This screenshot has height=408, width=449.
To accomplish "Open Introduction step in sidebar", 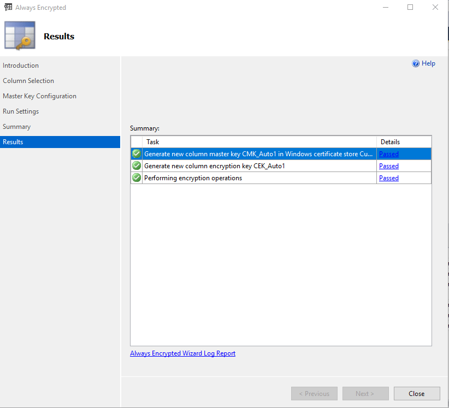I will (21, 66).
